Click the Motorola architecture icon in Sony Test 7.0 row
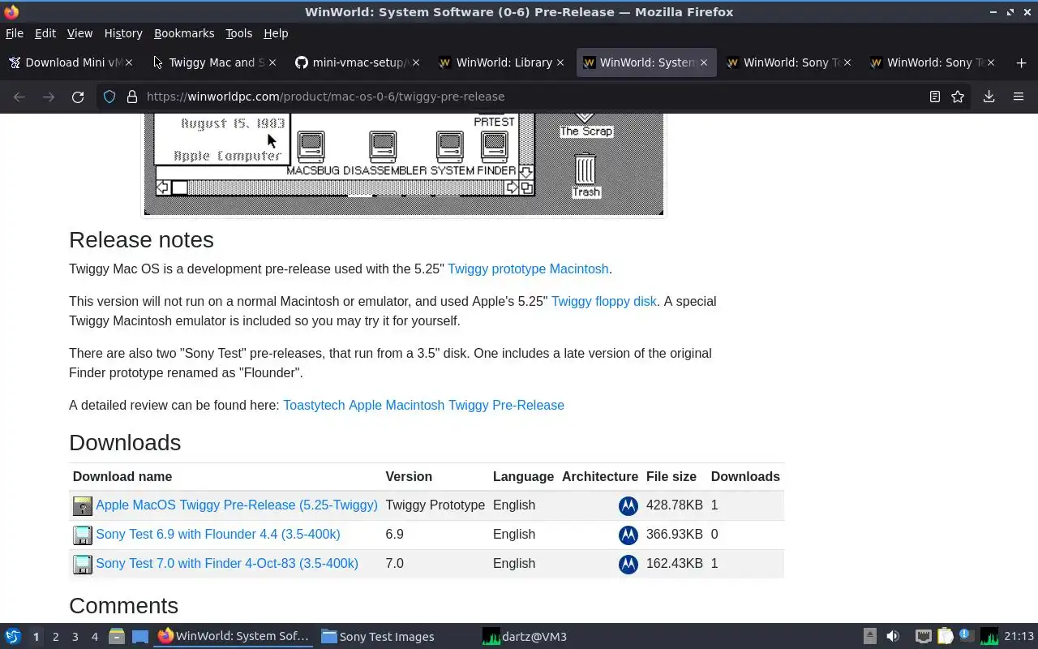Viewport: 1038px width, 649px height. (x=628, y=564)
